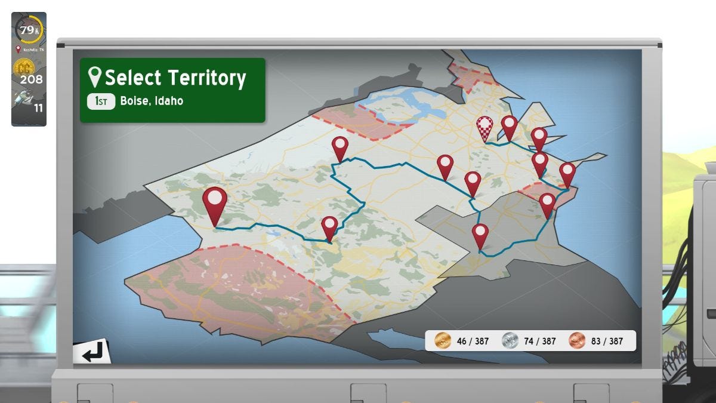Click the coin count "208"

click(x=31, y=79)
